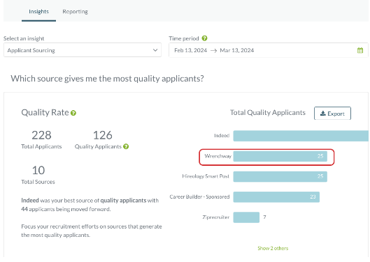Click the Ziprecruiter value 7 label
This screenshot has height=262, width=370.
(264, 217)
